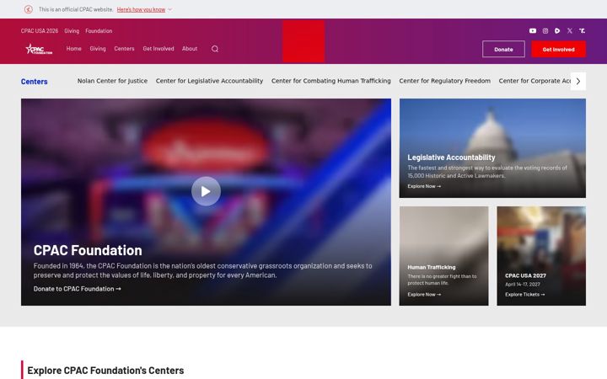Click Explore Now under Legislative Accountability
The image size is (607, 379).
424,186
